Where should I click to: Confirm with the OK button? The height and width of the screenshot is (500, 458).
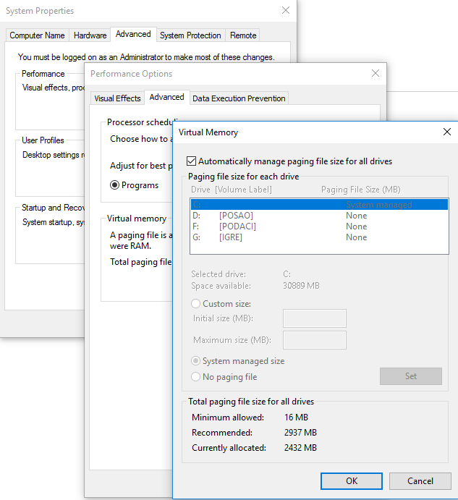coord(352,481)
